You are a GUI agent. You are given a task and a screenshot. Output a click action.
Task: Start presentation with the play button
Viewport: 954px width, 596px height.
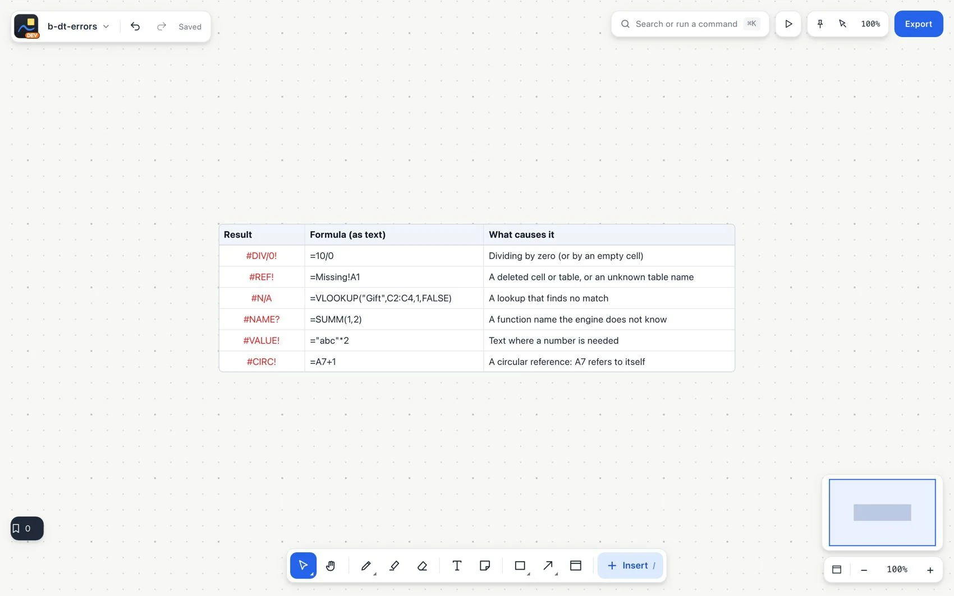pyautogui.click(x=788, y=24)
